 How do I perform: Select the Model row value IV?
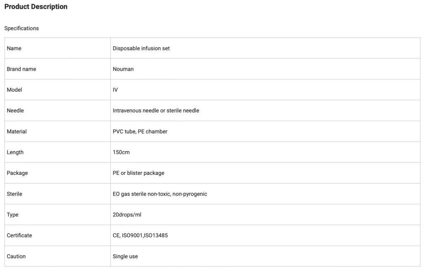115,90
